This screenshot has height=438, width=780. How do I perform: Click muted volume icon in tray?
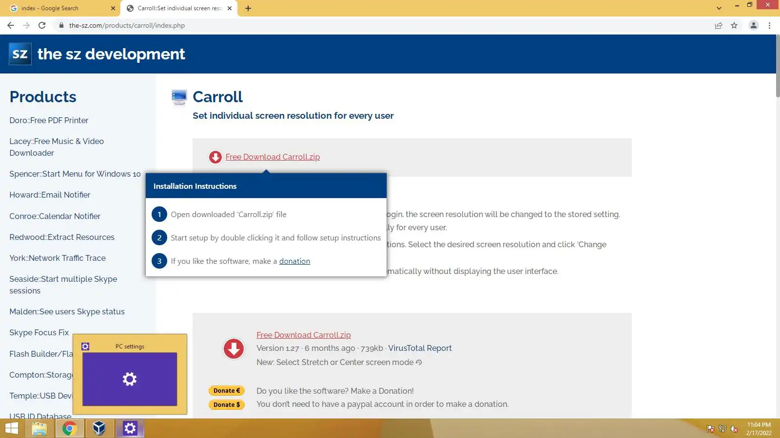click(734, 429)
